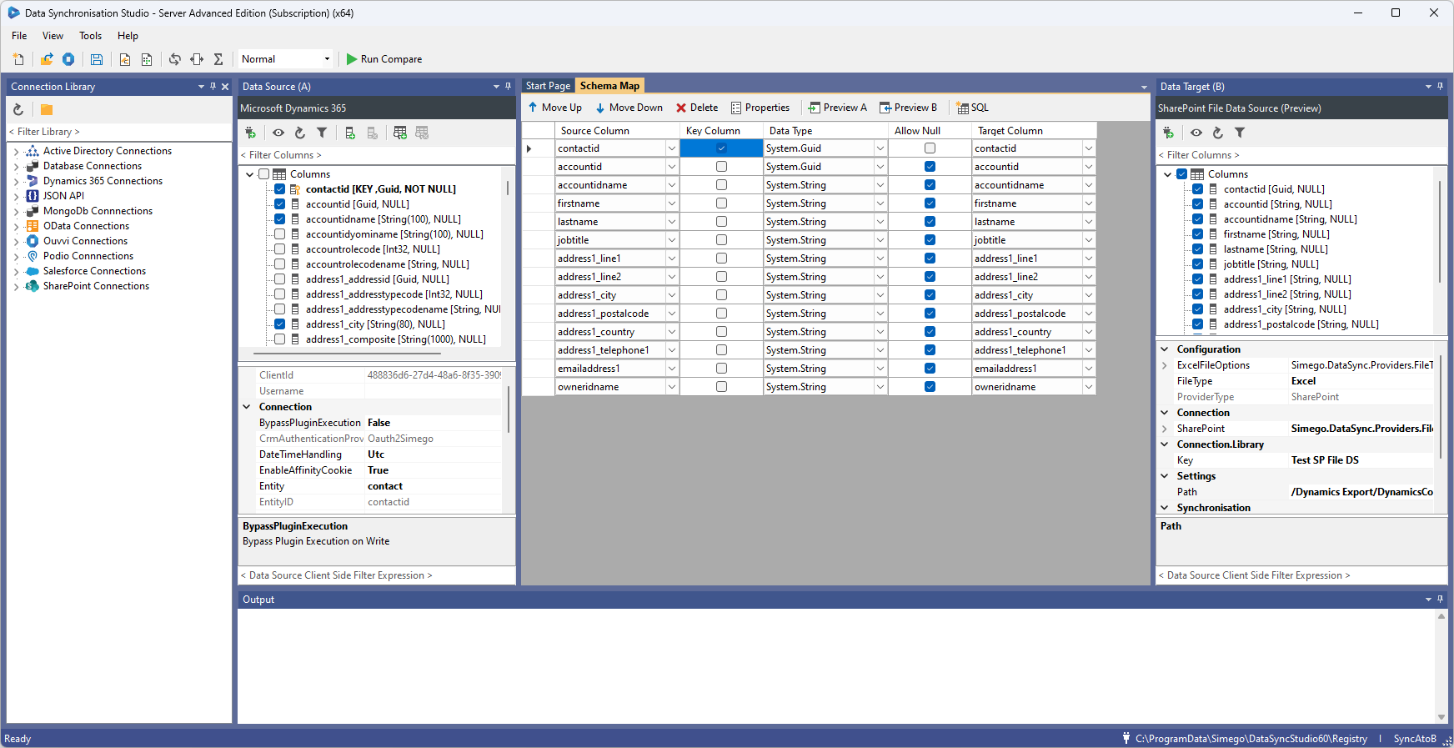Preview Data Source A with eye icon

tap(278, 133)
